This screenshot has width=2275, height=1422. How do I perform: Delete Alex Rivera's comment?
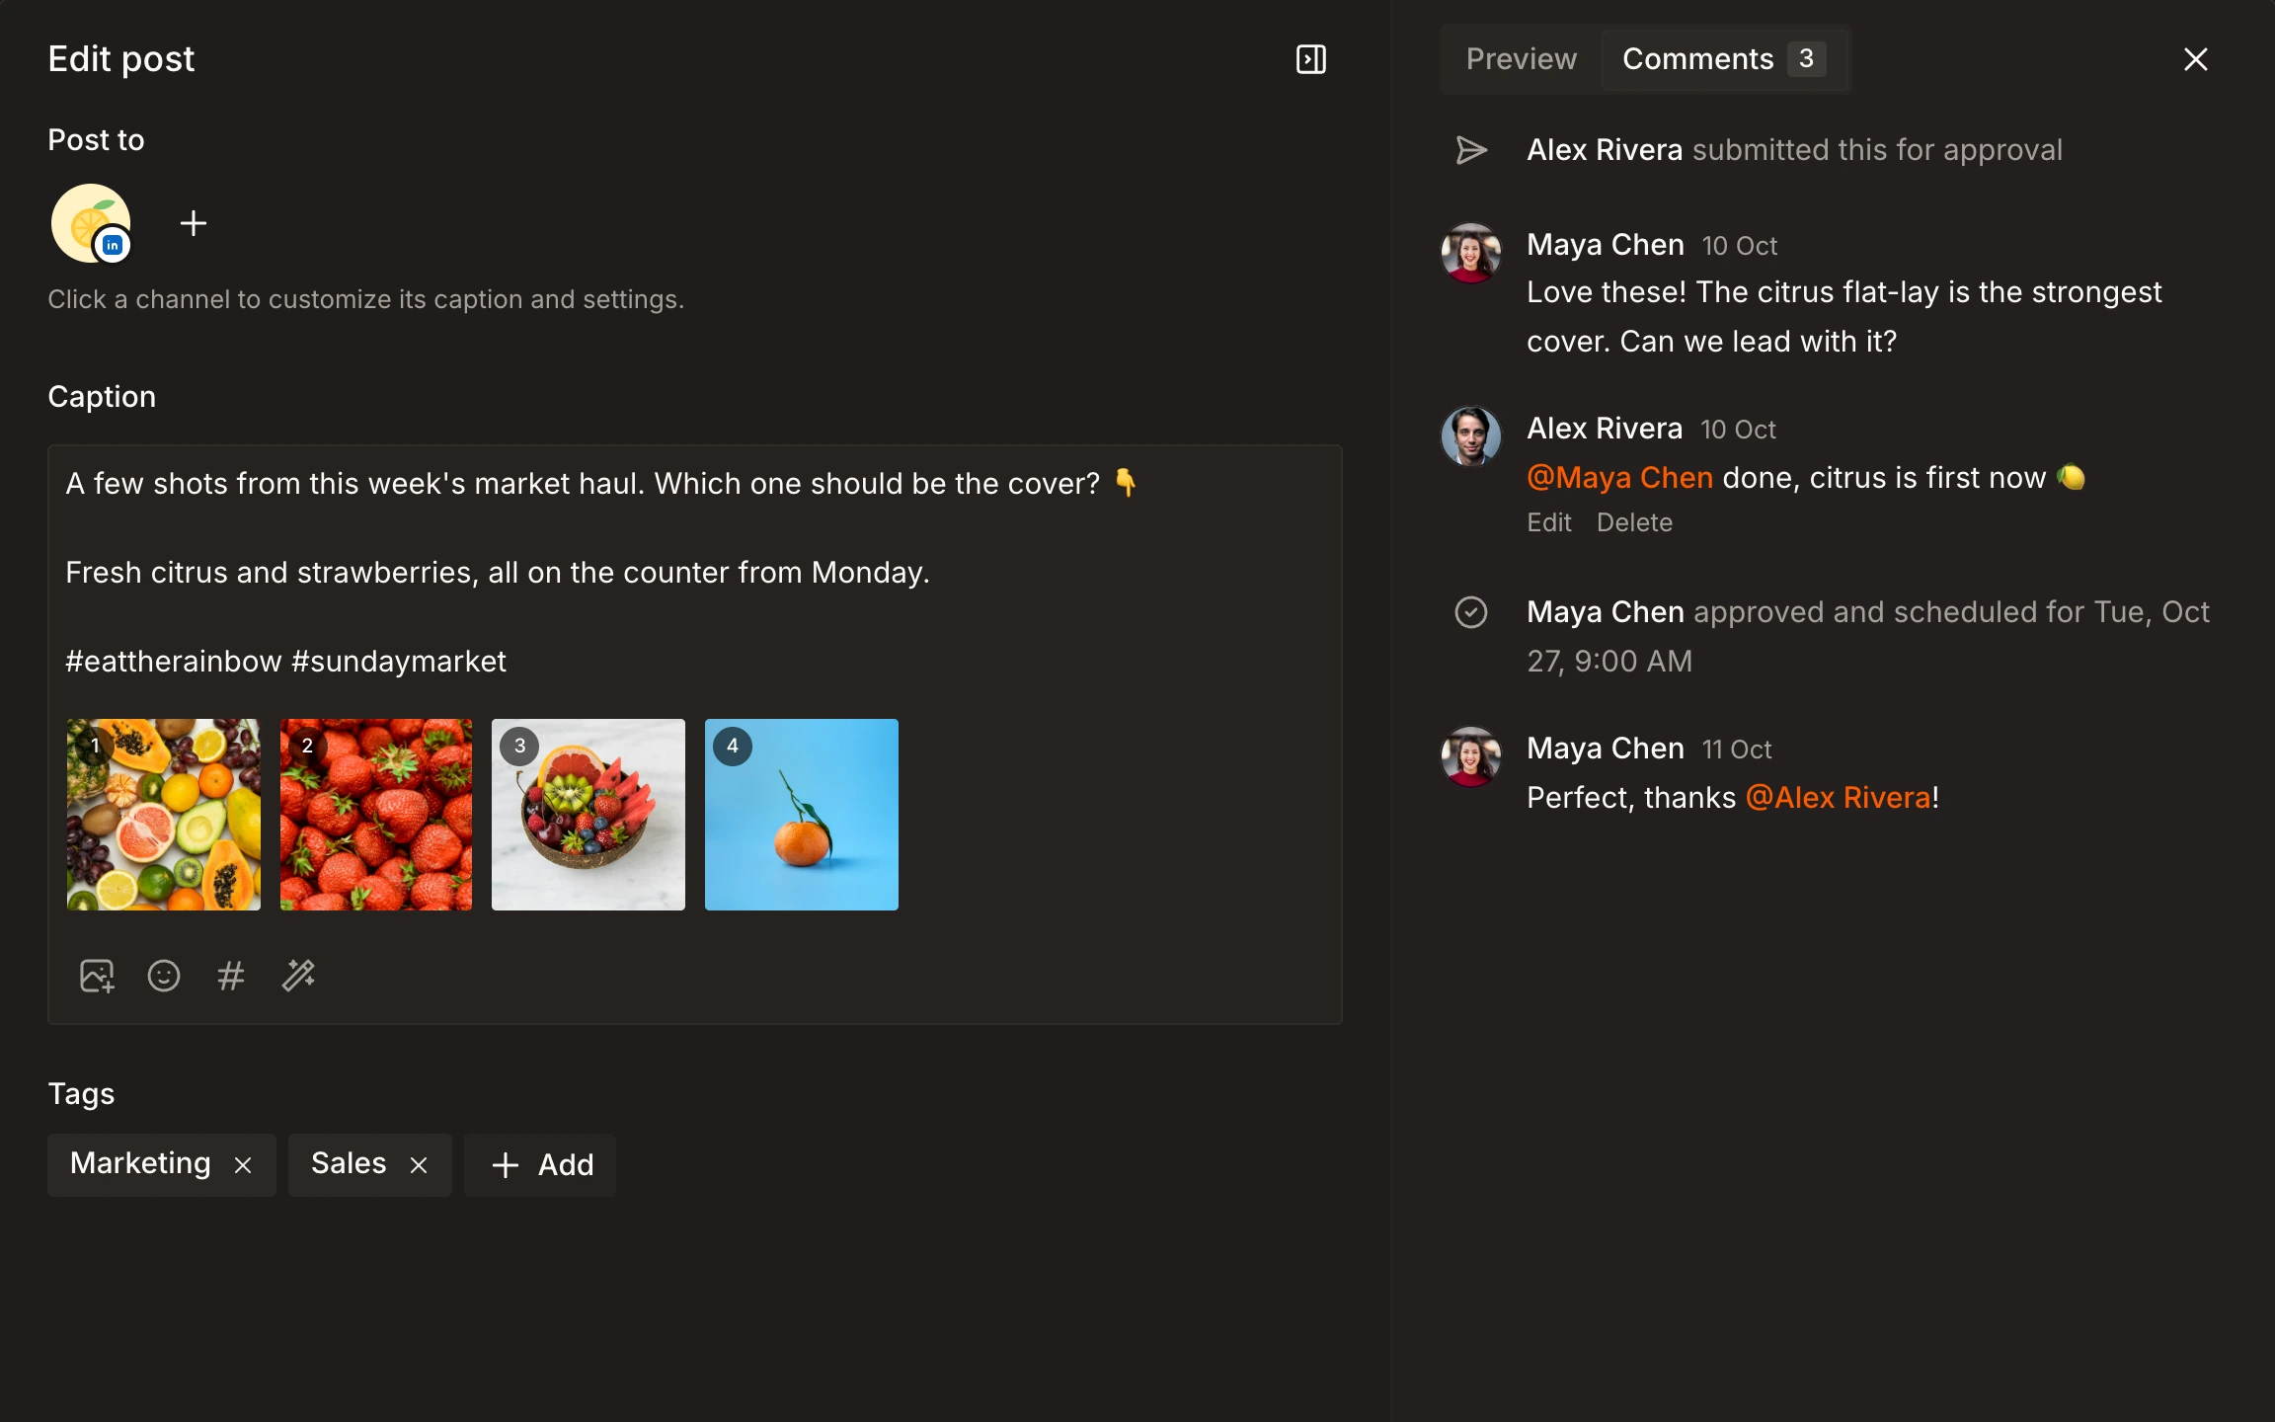(x=1634, y=522)
